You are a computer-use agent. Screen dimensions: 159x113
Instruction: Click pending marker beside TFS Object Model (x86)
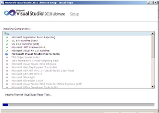pyautogui.click(x=7, y=58)
